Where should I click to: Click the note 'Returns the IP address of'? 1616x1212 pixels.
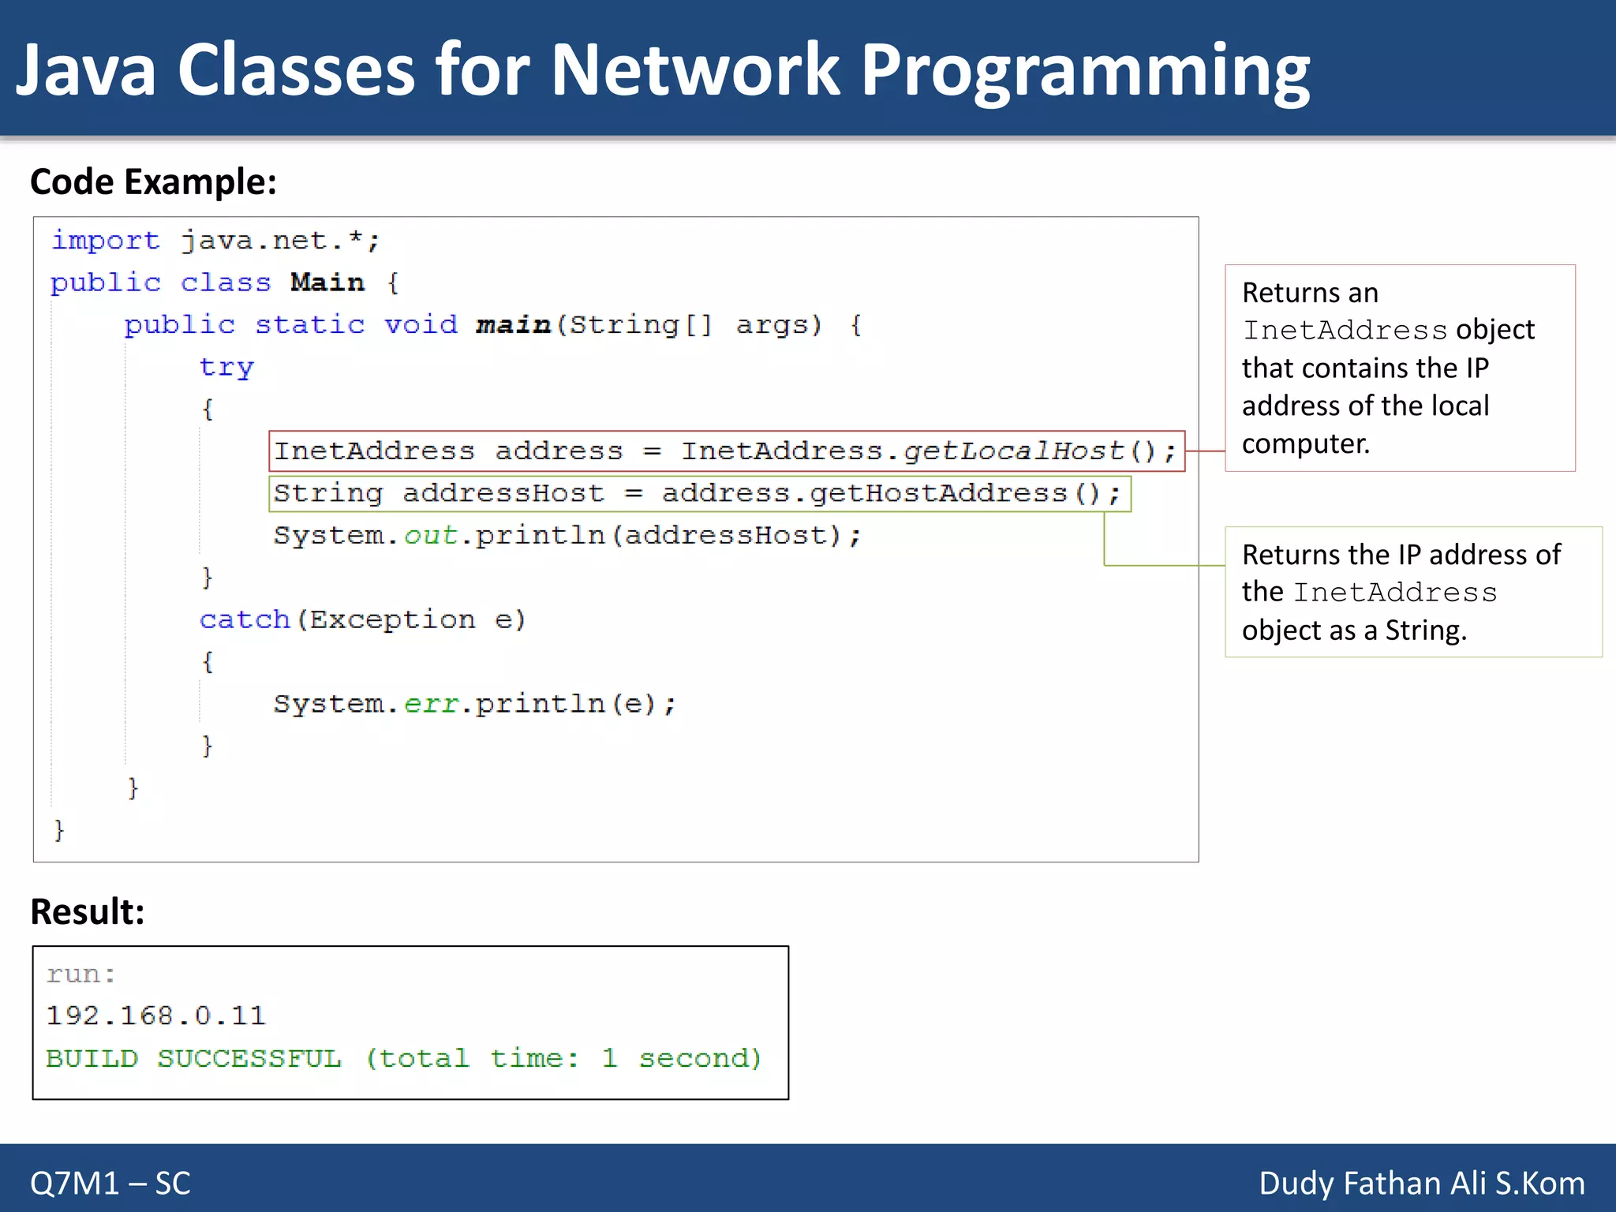(1413, 592)
